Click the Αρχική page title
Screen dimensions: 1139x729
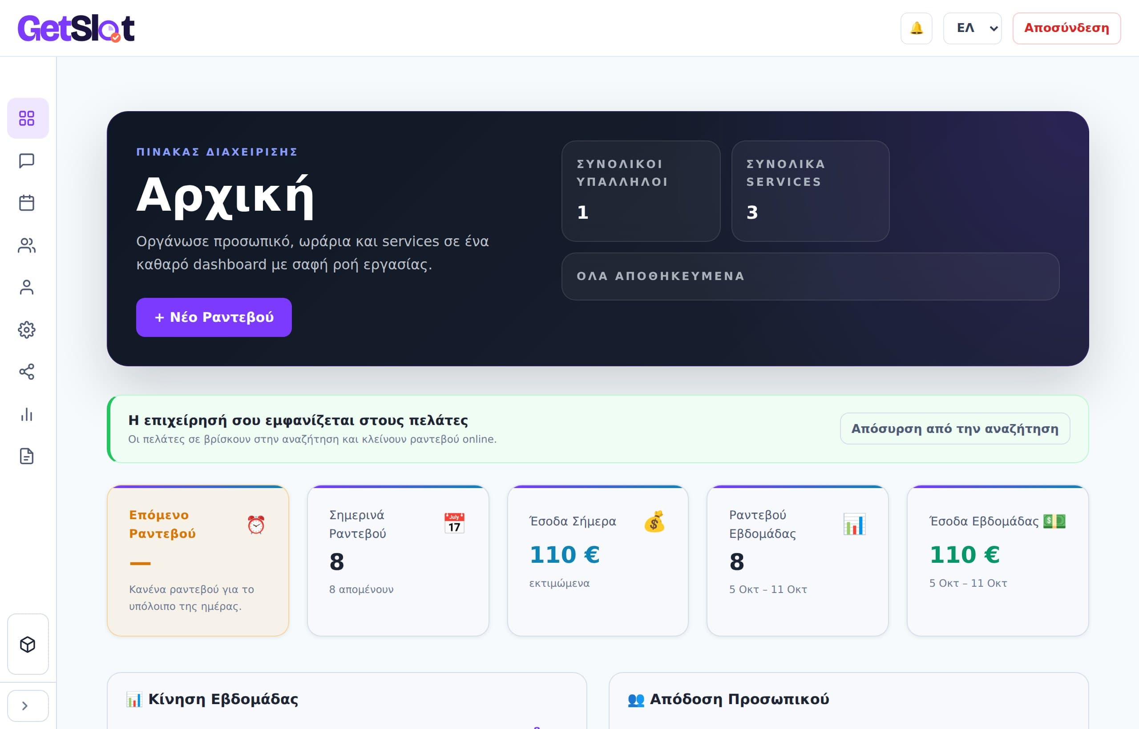pyautogui.click(x=225, y=196)
